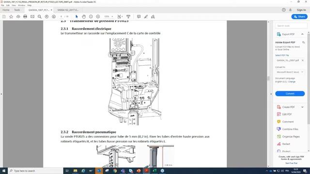This screenshot has width=310, height=174.
Task: Open File Explorer from the taskbar
Action: [75, 171]
